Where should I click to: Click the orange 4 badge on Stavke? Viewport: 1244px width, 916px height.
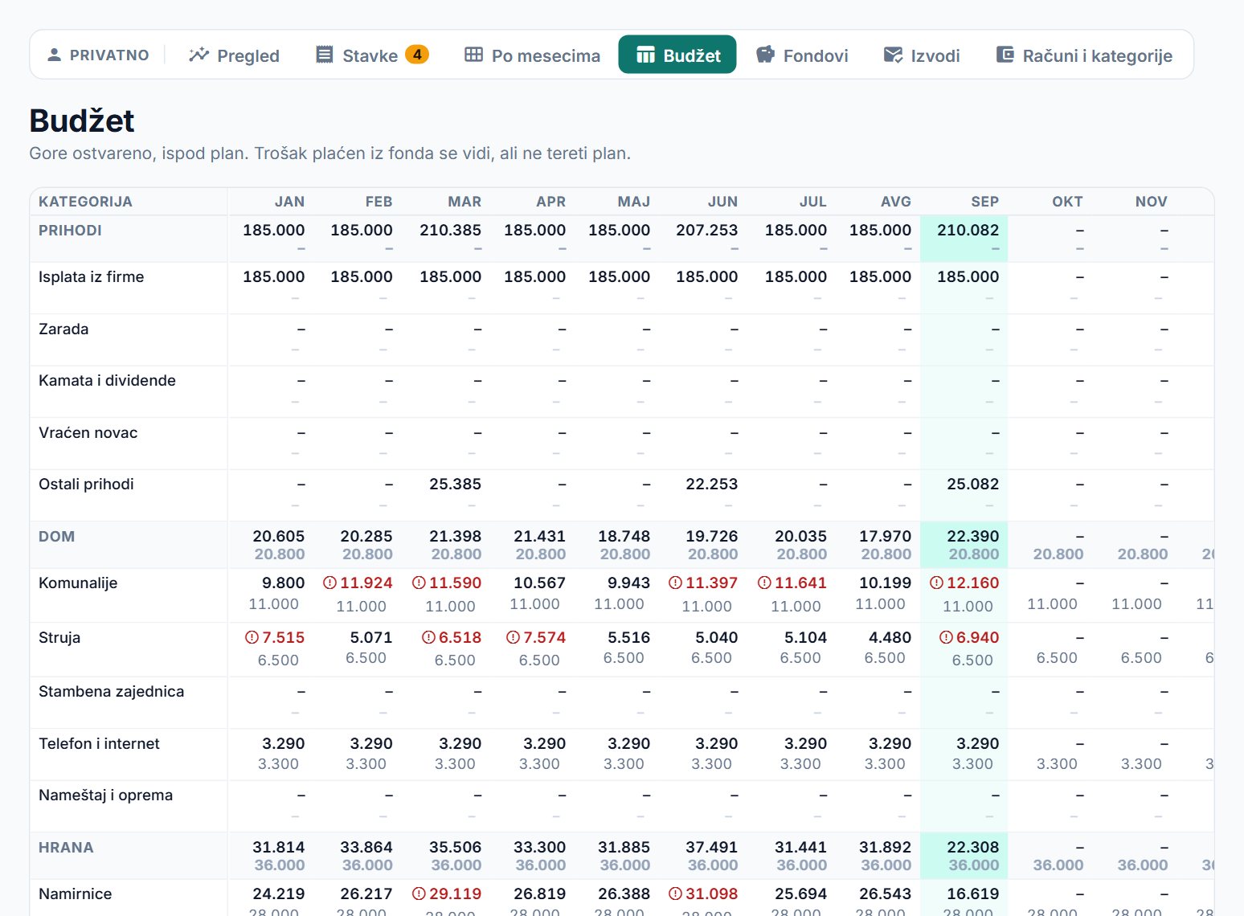pyautogui.click(x=417, y=55)
